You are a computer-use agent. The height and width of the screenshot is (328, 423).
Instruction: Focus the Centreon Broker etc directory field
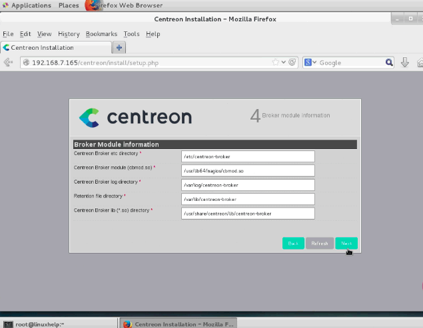(x=248, y=156)
